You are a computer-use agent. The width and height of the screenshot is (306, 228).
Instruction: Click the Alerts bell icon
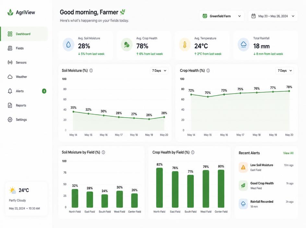point(10,91)
